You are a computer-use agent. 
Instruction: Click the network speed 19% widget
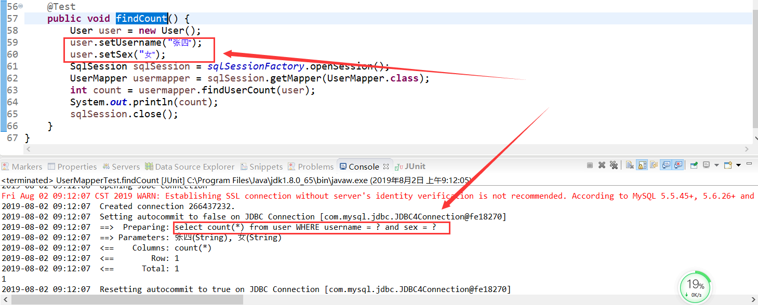click(695, 287)
